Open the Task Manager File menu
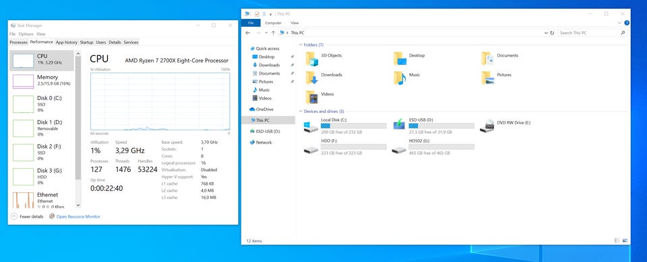The width and height of the screenshot is (647, 262). tap(12, 34)
